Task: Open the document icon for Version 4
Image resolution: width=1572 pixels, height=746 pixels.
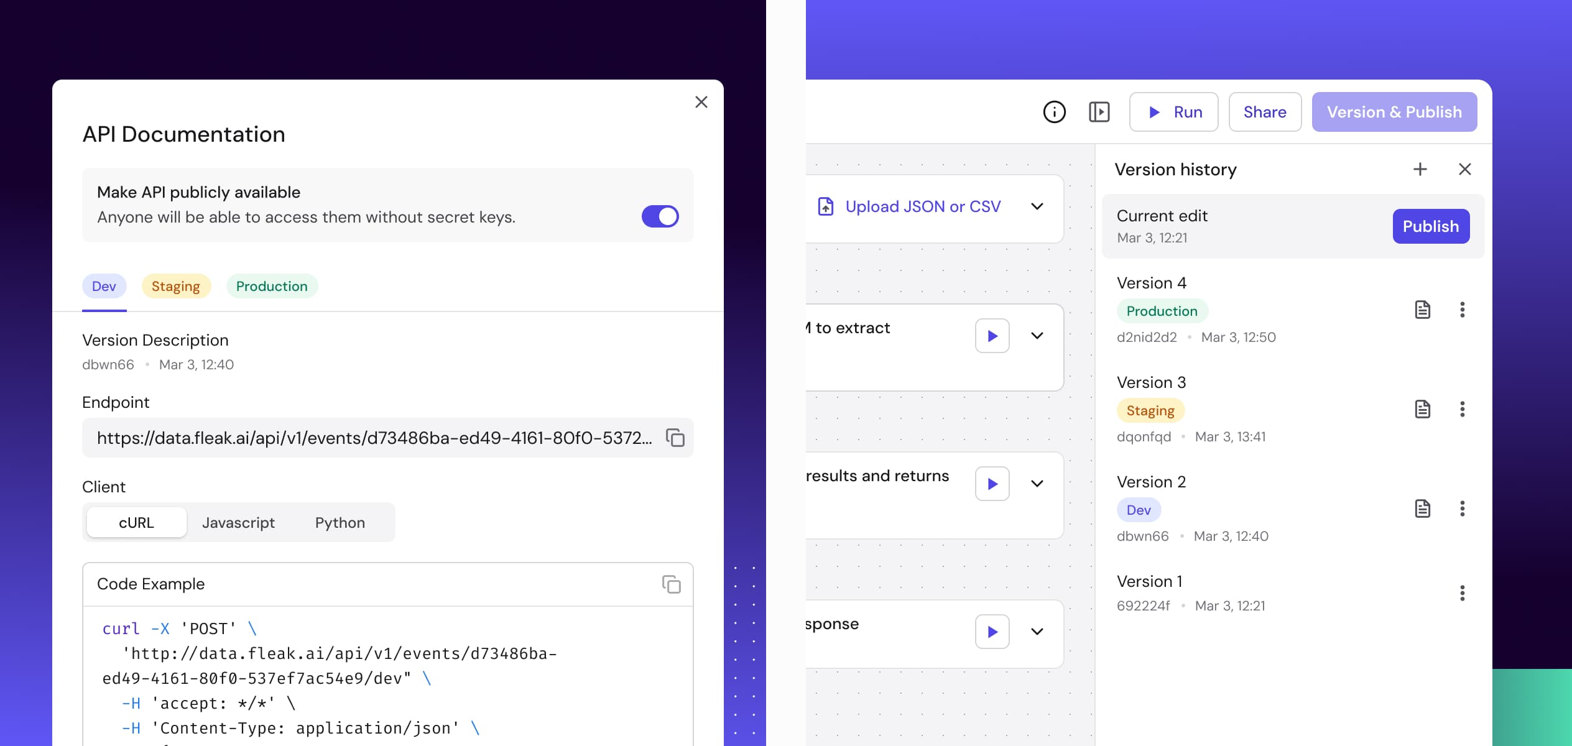Action: 1423,310
